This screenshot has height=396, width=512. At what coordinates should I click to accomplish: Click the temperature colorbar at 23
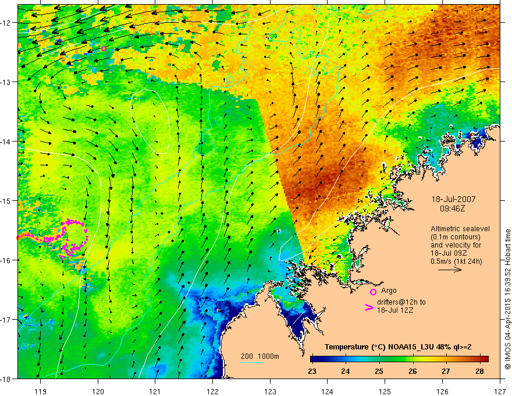(x=312, y=359)
